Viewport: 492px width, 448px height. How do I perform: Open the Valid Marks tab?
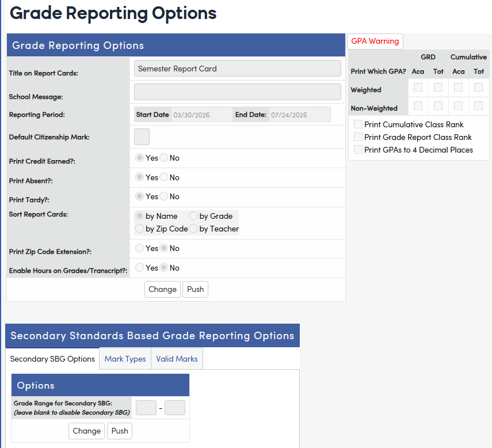click(177, 359)
